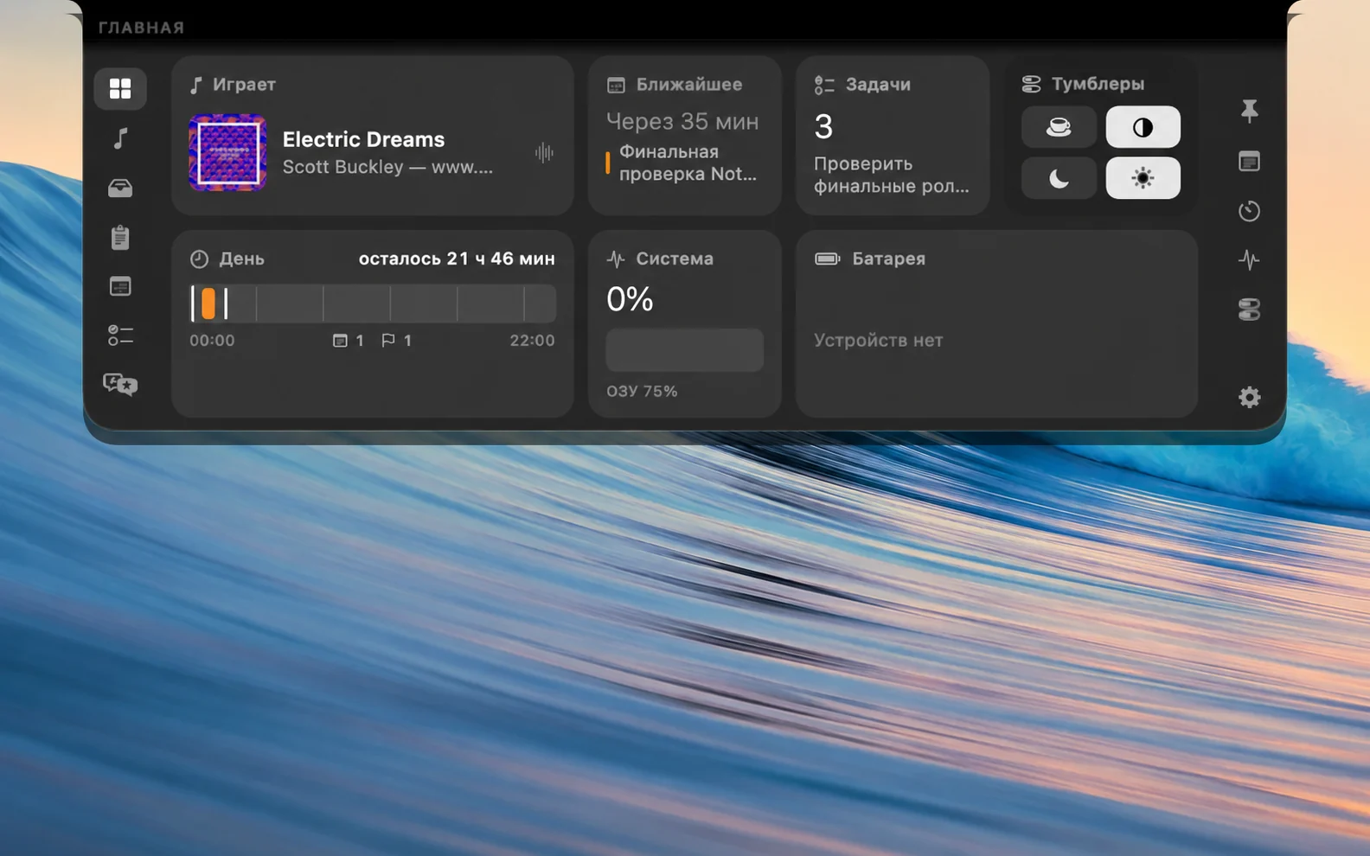
Task: Open the Задачи card showing 3 tasks
Action: 892,136
